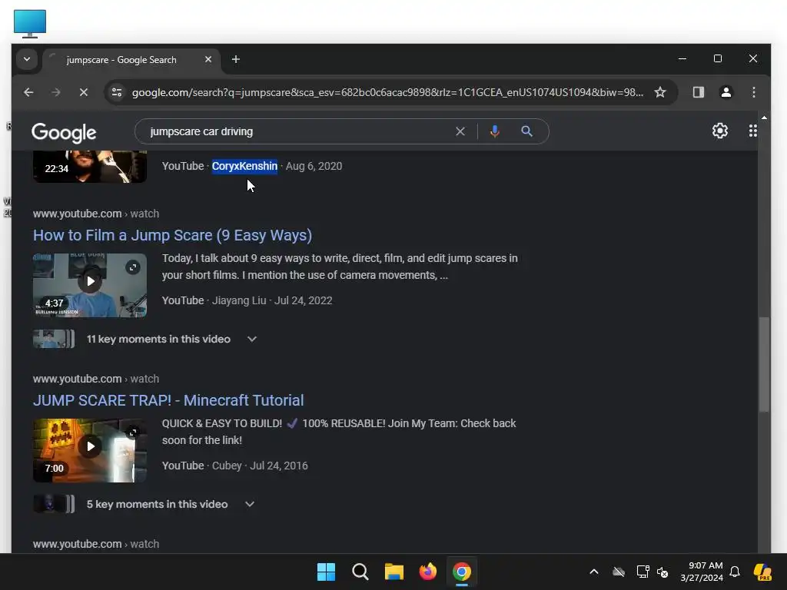Start a voice search with microphone
This screenshot has height=590, width=787.
pyautogui.click(x=494, y=131)
